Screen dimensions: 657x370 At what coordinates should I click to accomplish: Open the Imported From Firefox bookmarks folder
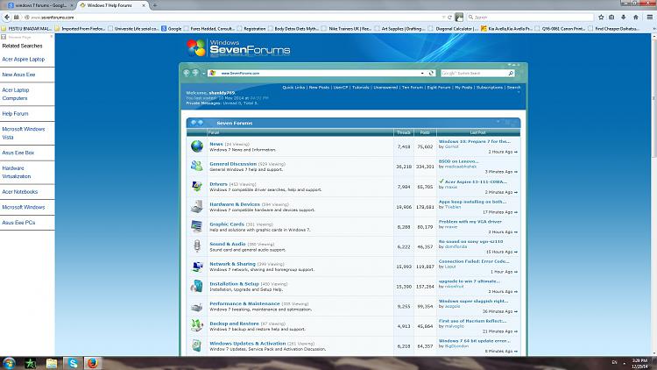(x=80, y=29)
